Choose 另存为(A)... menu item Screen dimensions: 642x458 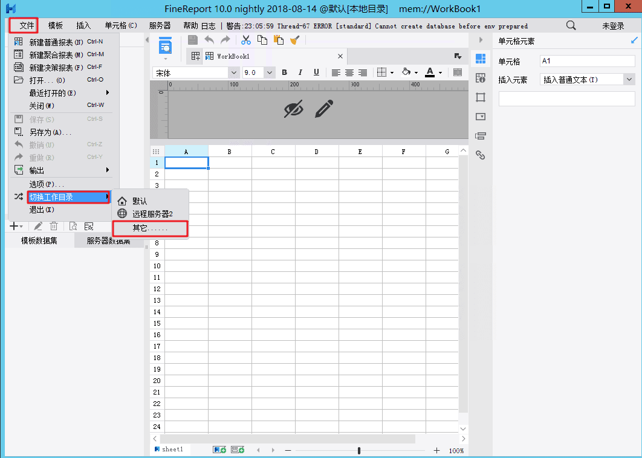[62, 132]
